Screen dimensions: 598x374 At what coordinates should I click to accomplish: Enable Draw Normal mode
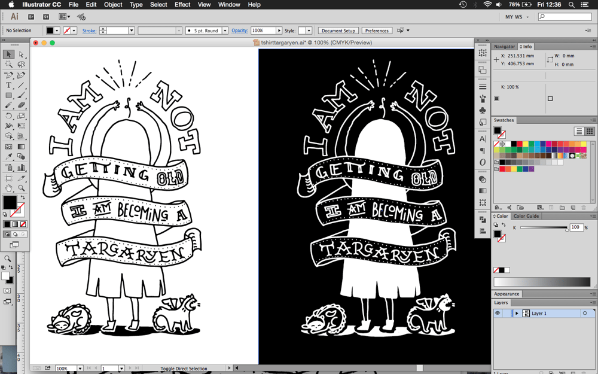click(7, 234)
